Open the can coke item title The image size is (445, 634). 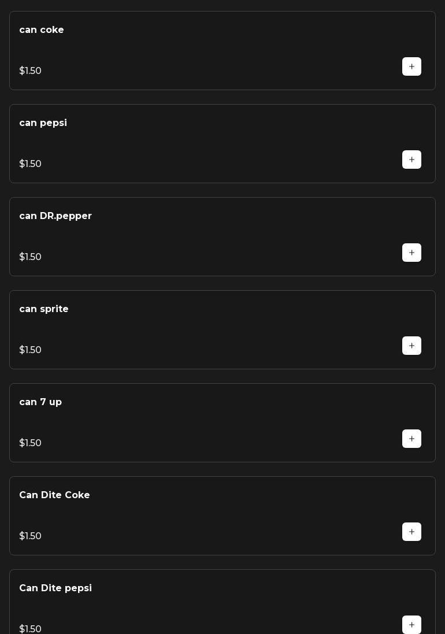tap(42, 30)
